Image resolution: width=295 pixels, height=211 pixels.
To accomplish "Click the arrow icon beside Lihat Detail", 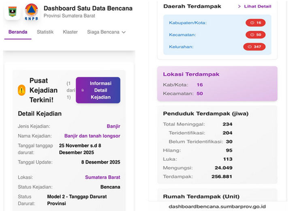I will point(239,6).
